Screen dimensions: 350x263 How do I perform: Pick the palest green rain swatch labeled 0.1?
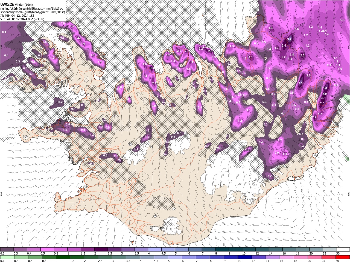click(7, 257)
